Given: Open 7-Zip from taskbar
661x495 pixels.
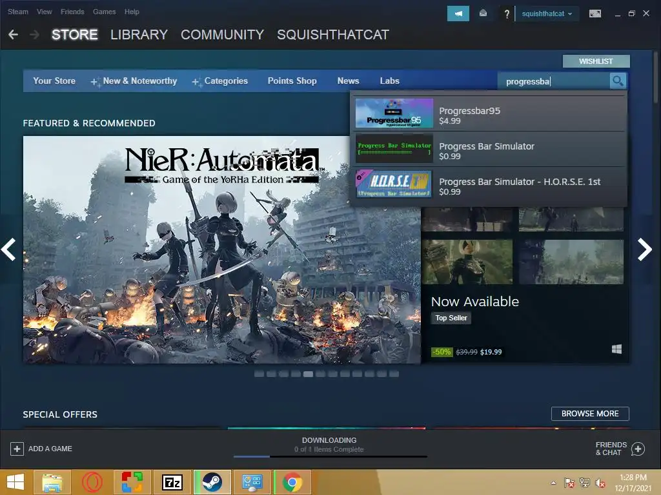Looking at the screenshot, I should point(172,482).
